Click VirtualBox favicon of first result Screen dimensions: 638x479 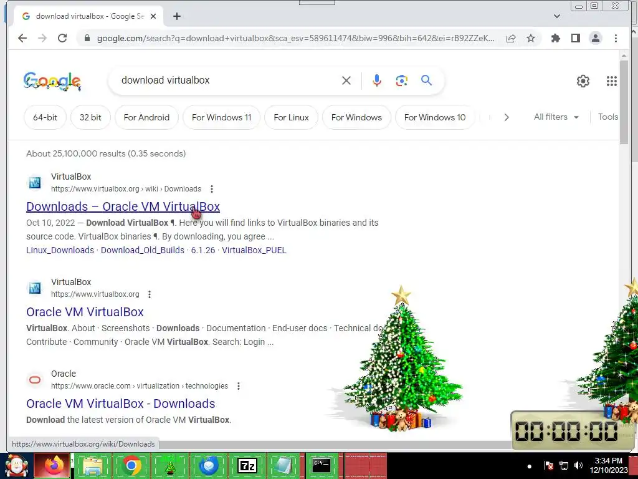coord(35,183)
